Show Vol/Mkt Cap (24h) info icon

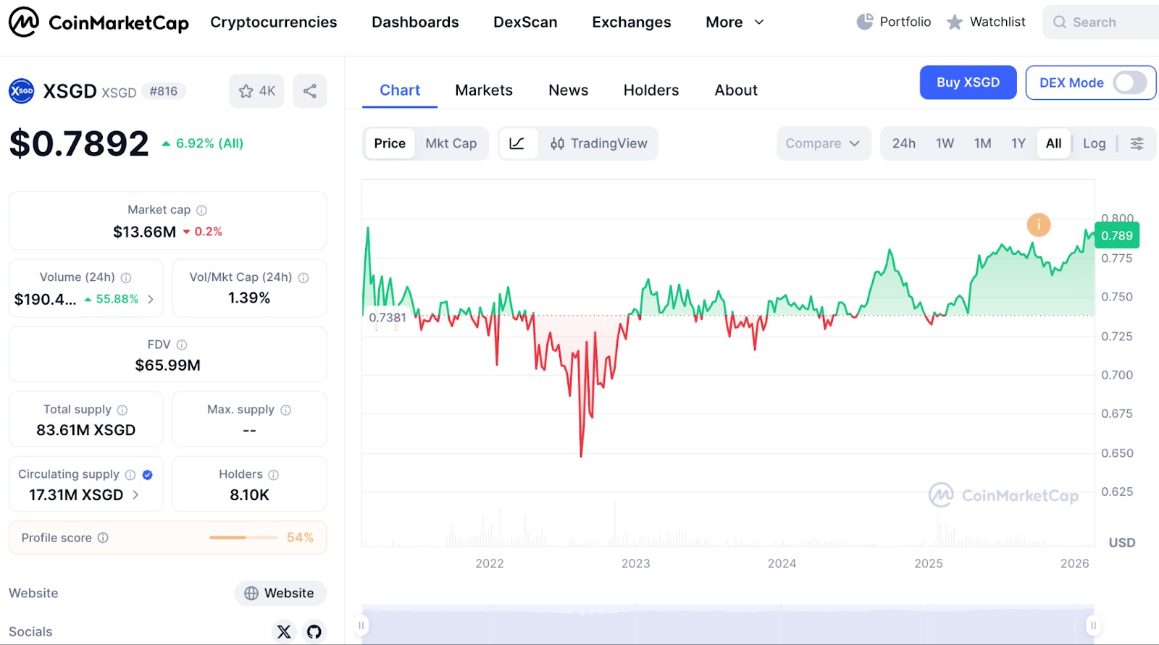(x=304, y=278)
